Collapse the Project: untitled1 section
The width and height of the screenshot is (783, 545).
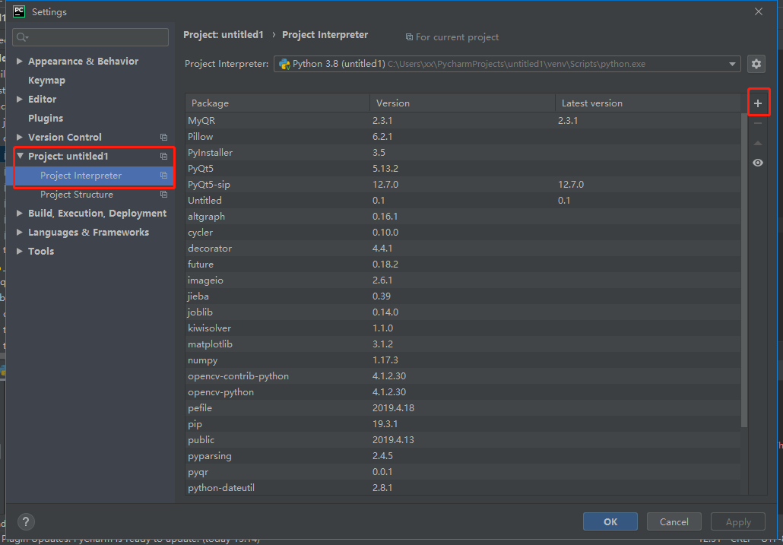point(20,157)
